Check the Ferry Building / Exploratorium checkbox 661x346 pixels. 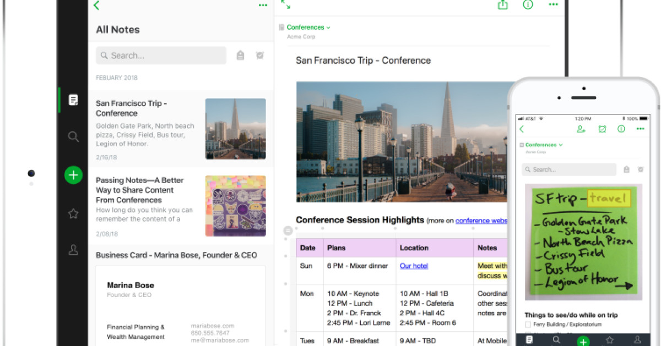pos(528,325)
